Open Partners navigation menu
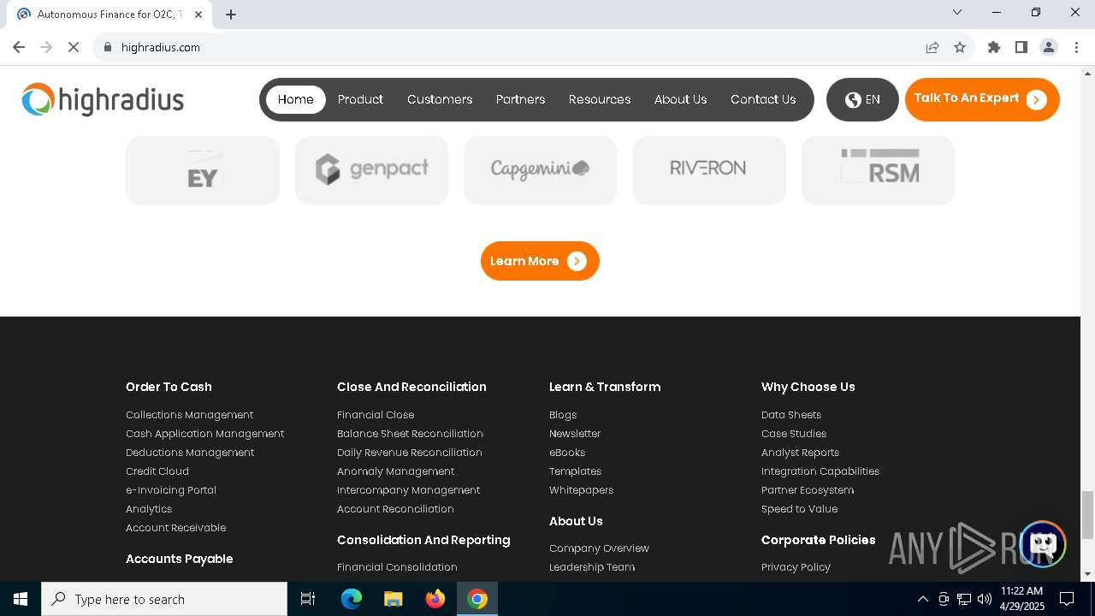 coord(520,99)
